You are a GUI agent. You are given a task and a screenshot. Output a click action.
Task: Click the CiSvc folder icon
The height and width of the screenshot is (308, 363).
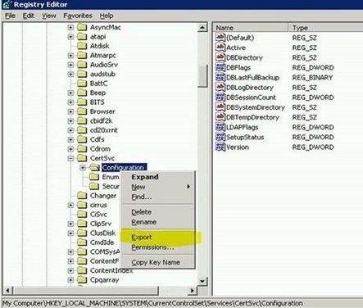tap(82, 214)
